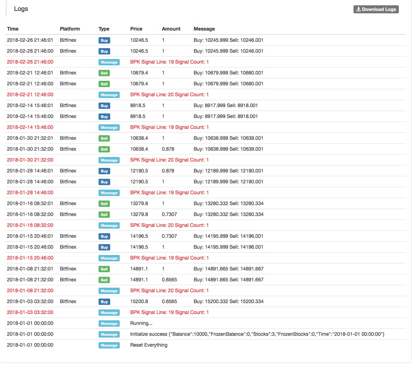Click the Message column header
The image size is (414, 366).
click(x=204, y=29)
